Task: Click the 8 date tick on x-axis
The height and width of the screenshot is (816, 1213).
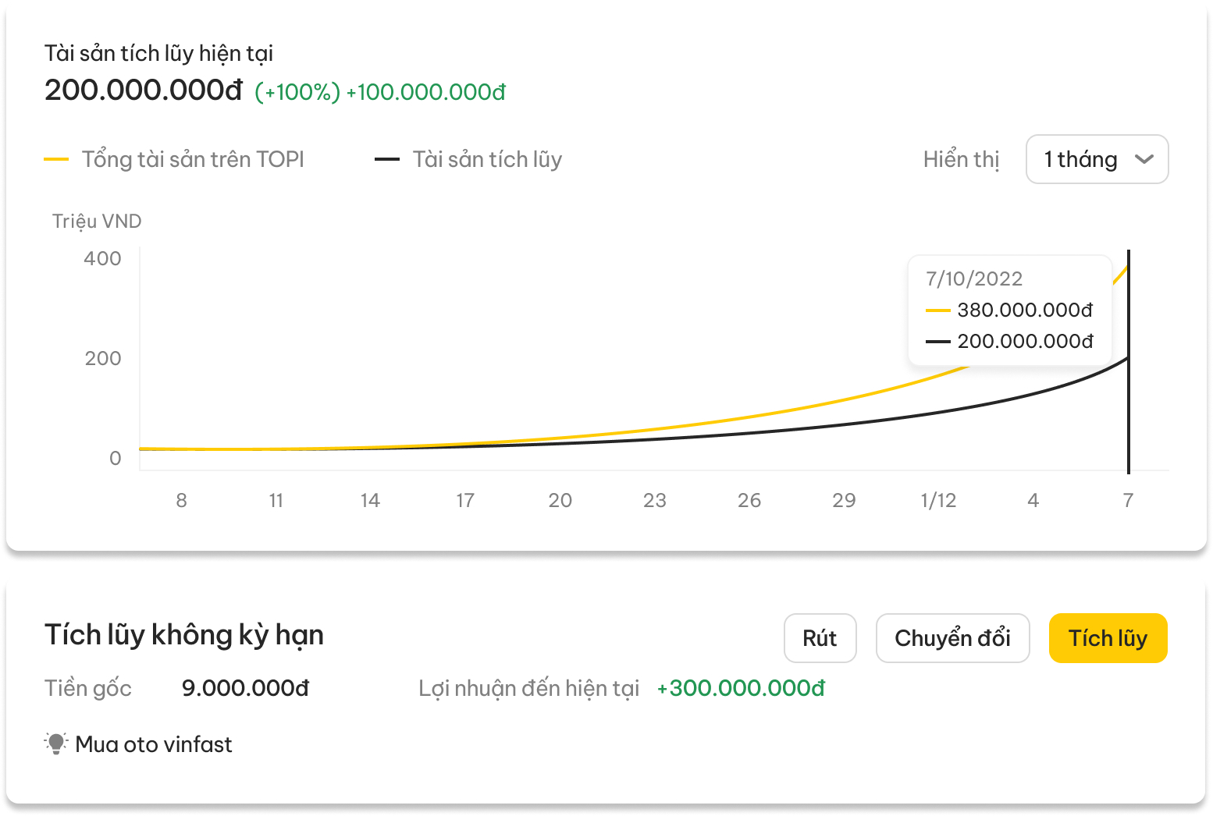Action: tap(181, 500)
